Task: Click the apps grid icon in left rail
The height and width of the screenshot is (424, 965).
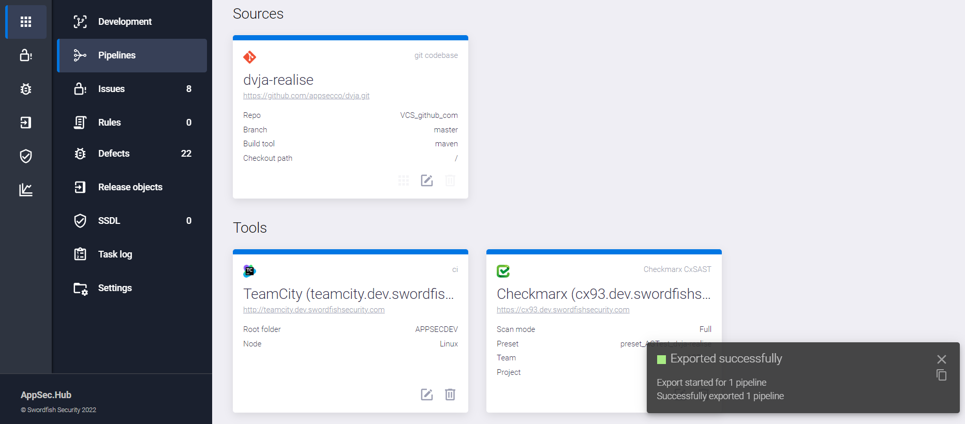Action: click(26, 22)
